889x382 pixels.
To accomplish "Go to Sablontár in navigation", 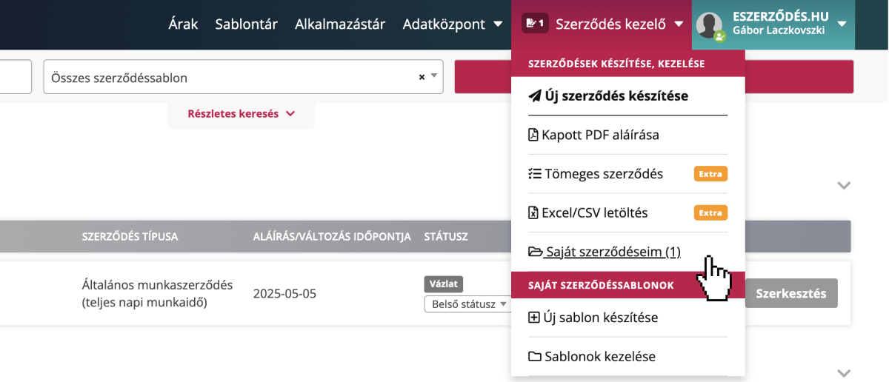I will pyautogui.click(x=246, y=24).
